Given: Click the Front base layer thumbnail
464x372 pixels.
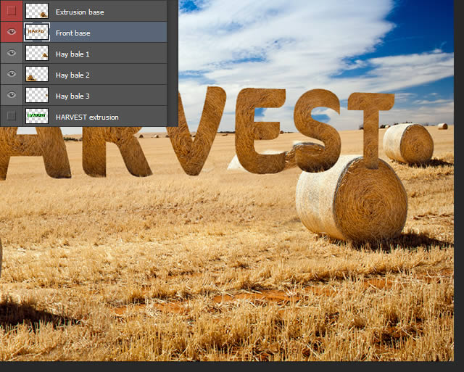Looking at the screenshot, I should coord(37,32).
